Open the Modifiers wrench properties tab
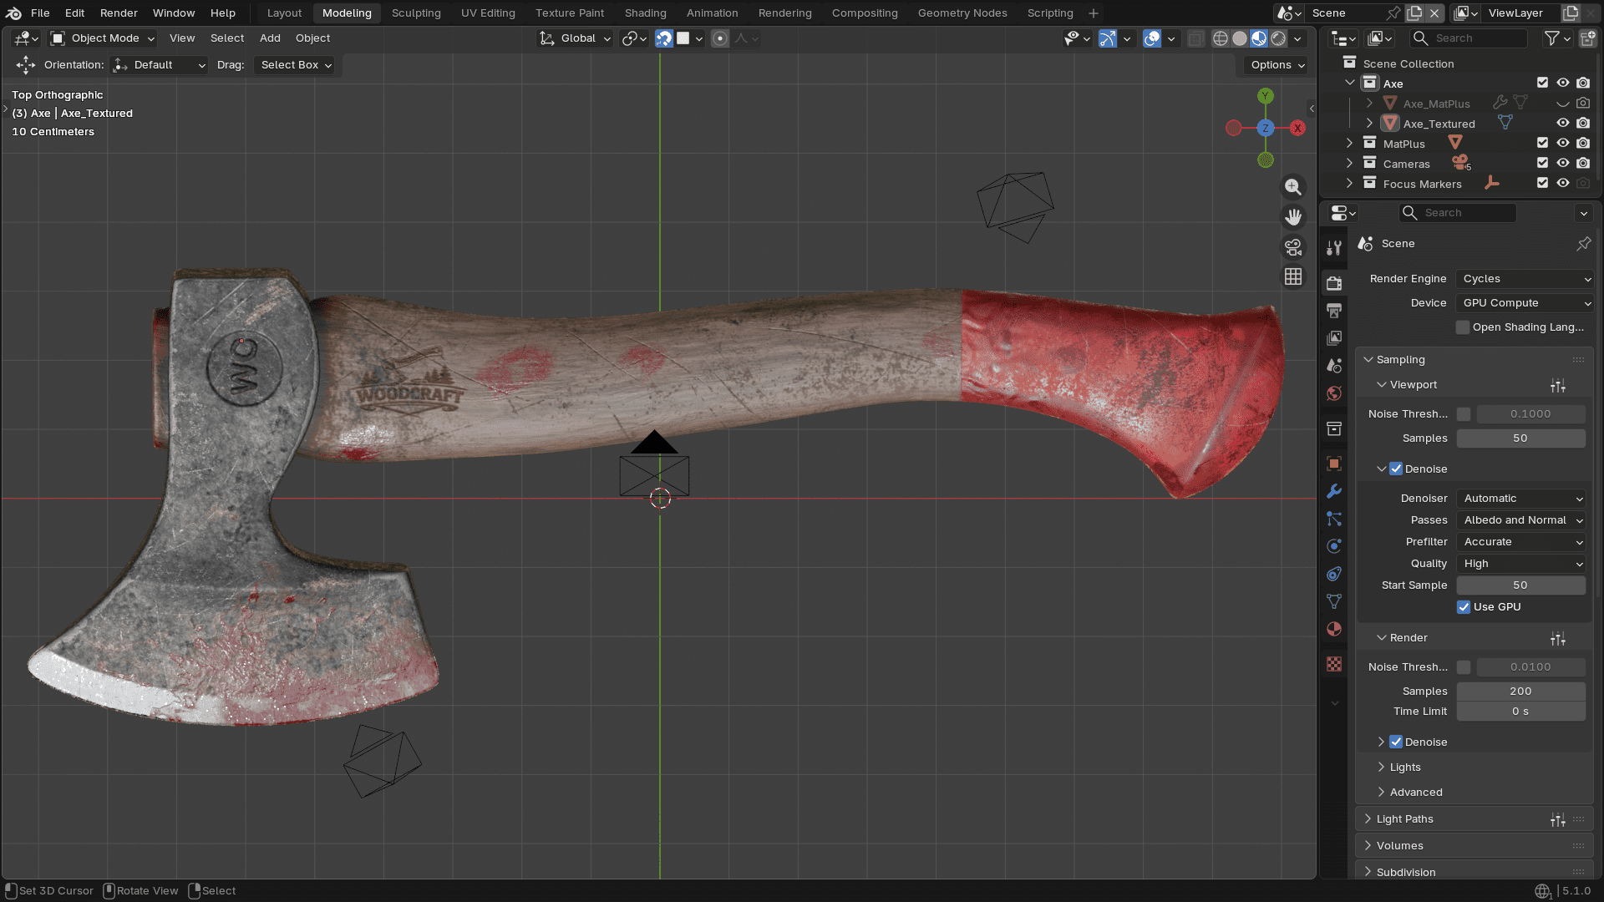Viewport: 1604px width, 902px height. click(x=1334, y=491)
